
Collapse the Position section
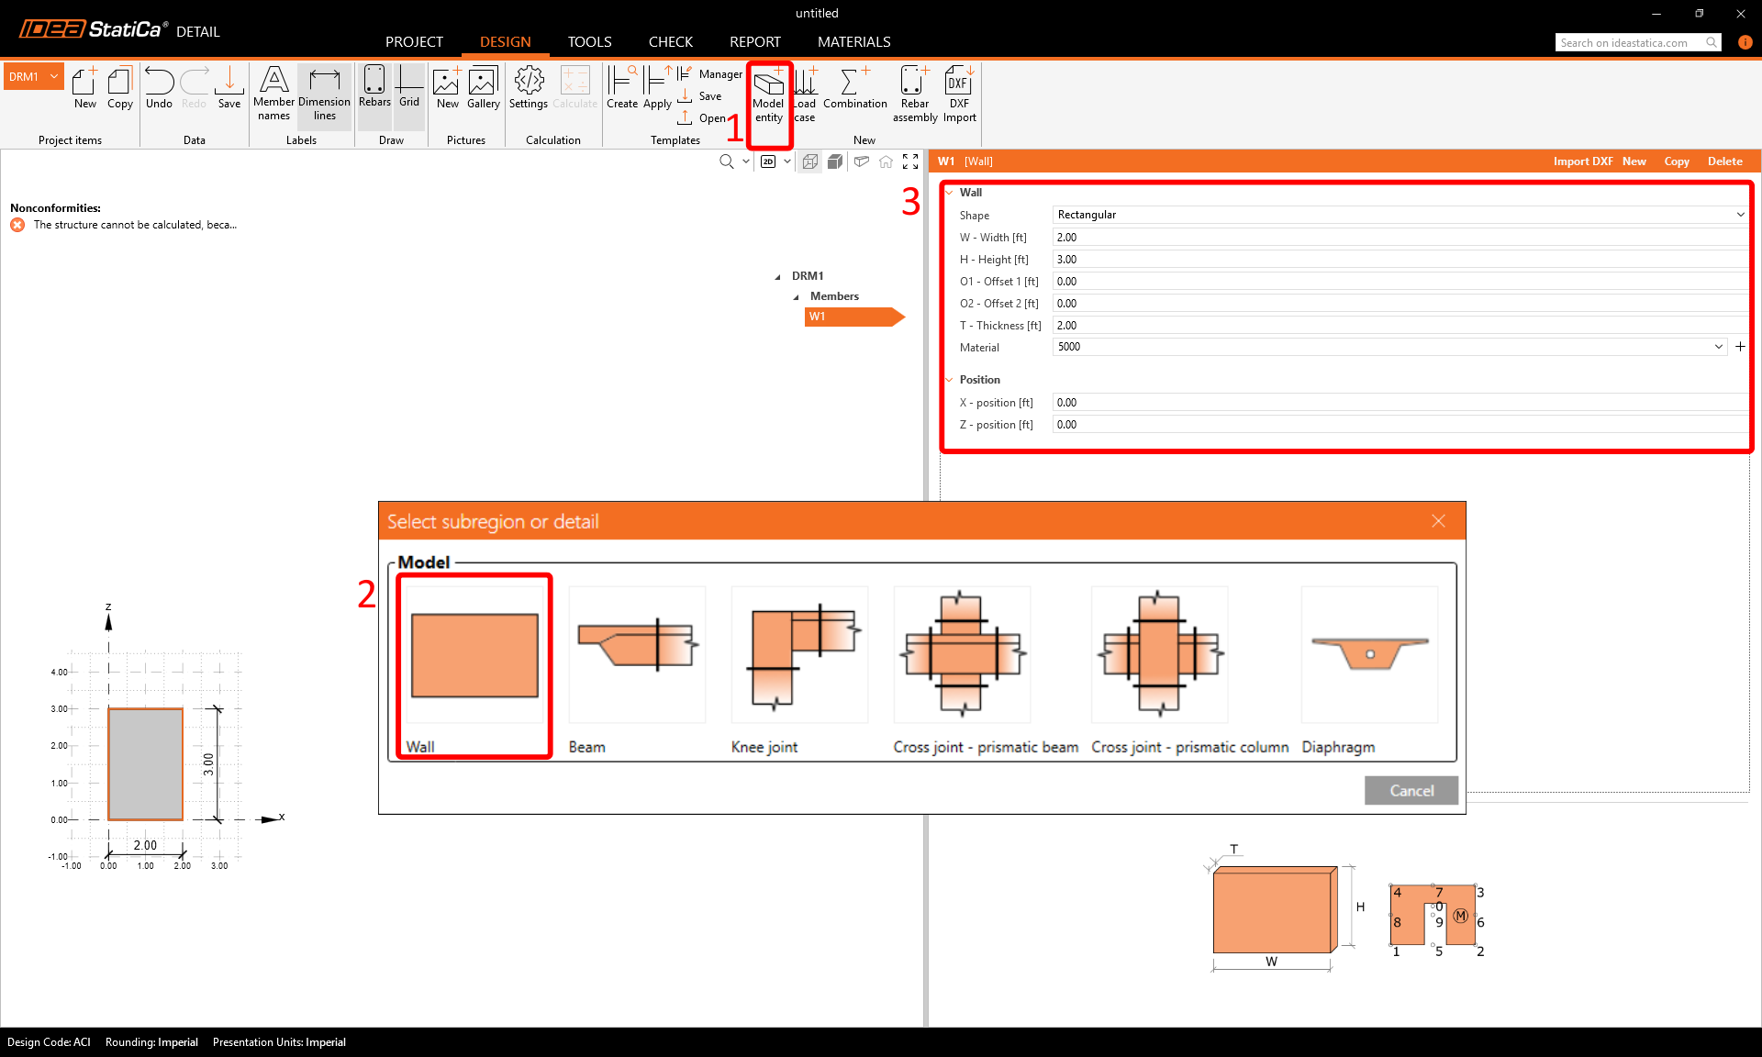pos(950,380)
